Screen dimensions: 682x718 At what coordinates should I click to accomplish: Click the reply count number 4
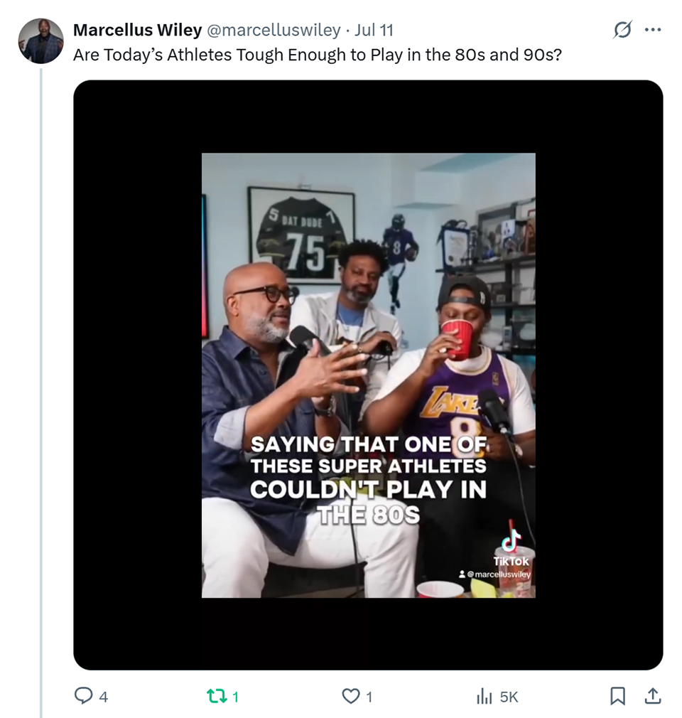[x=104, y=697]
